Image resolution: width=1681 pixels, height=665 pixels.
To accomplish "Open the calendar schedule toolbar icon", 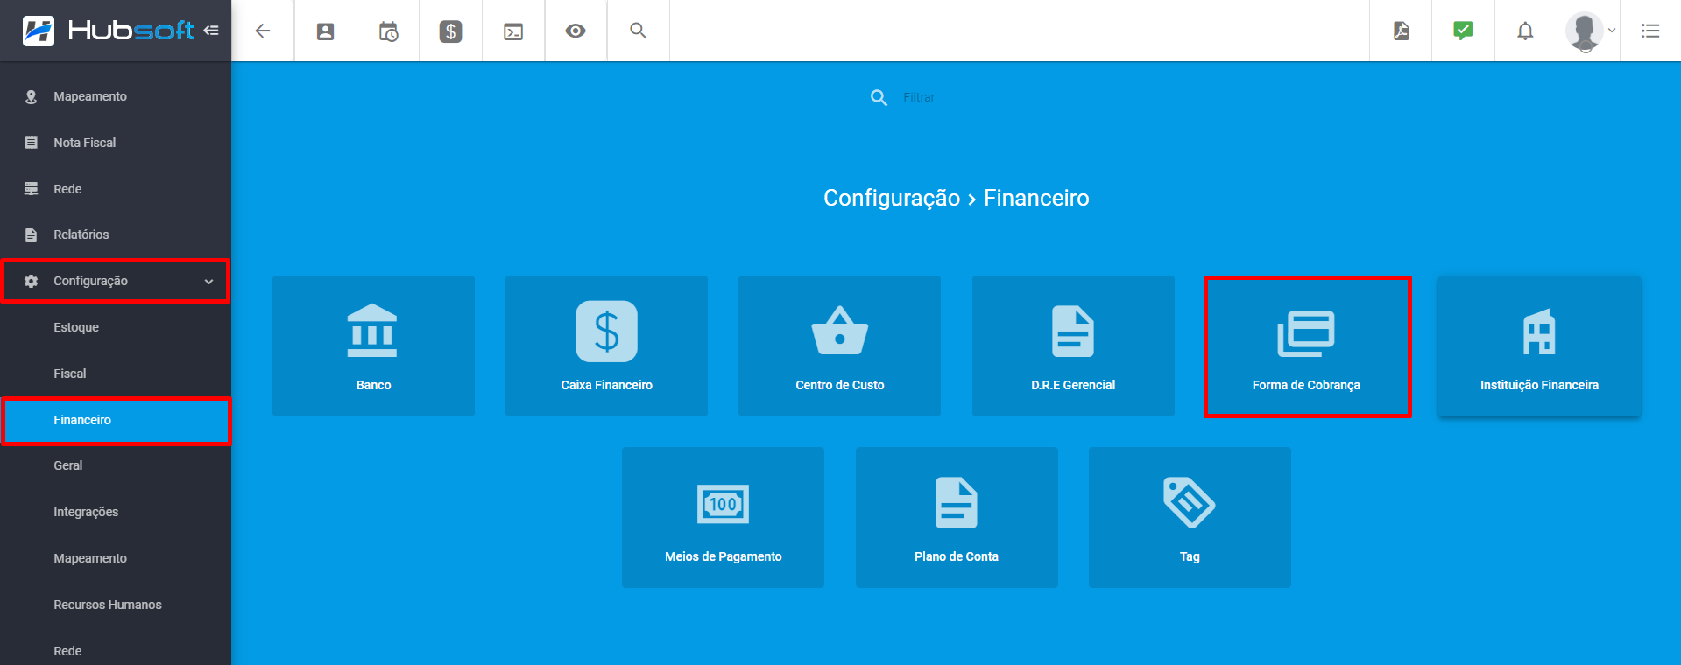I will click(x=388, y=31).
